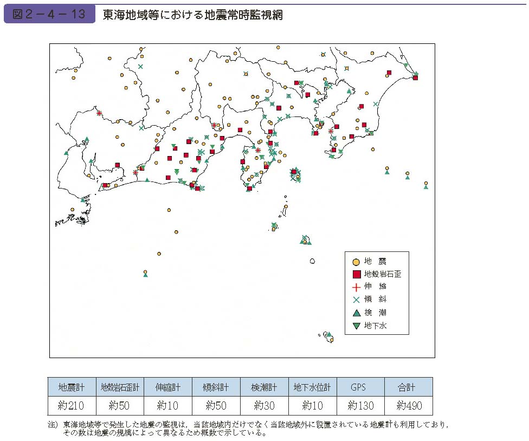Click the 約490 total cell
Screen dimensions: 529x441
pyautogui.click(x=409, y=405)
